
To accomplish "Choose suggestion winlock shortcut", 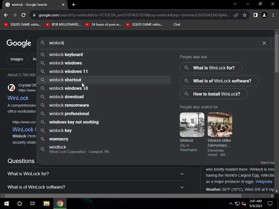I will [x=104, y=80].
